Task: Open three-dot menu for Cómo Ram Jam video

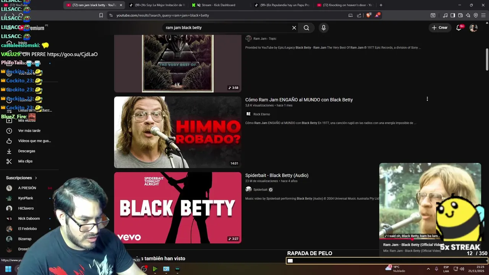Action: 427,99
